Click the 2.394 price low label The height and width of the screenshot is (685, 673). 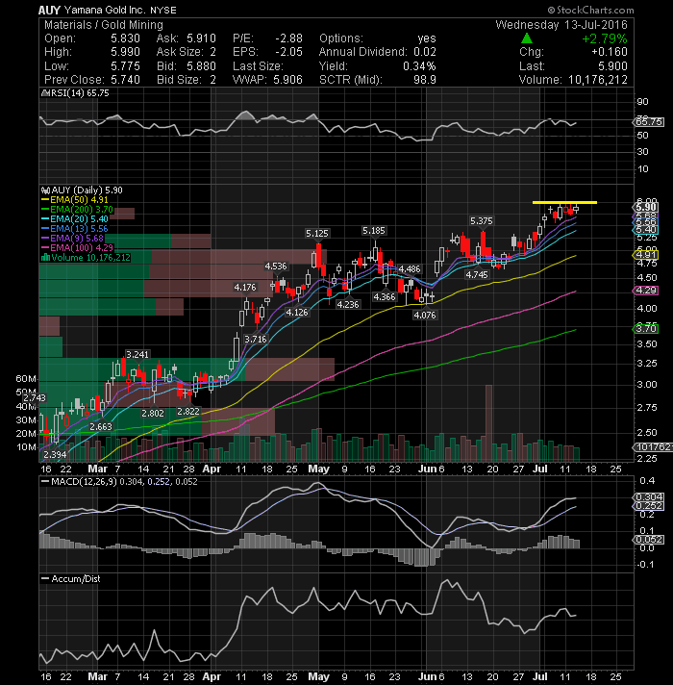tap(55, 454)
